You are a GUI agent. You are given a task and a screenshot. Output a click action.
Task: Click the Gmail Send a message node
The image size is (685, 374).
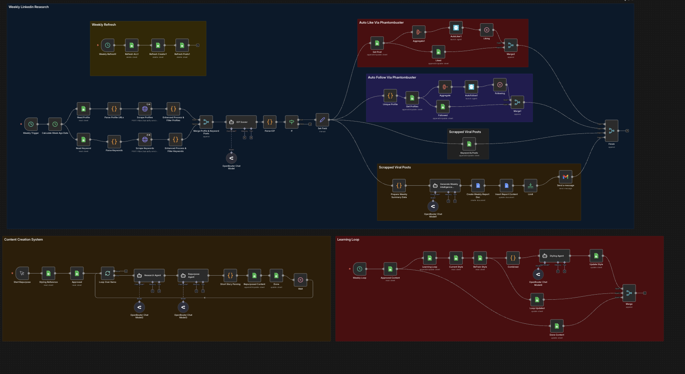pos(565,177)
